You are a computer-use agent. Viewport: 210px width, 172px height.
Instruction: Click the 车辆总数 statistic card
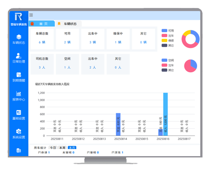click(x=42, y=39)
